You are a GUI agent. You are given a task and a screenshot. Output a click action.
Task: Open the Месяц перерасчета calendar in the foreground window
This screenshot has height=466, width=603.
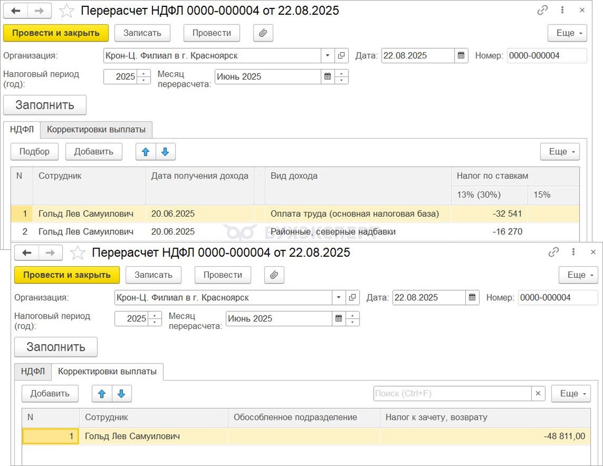click(x=338, y=319)
